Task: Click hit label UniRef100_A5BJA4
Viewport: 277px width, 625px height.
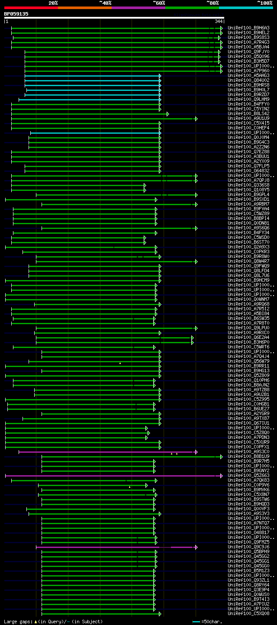Action: click(x=248, y=47)
